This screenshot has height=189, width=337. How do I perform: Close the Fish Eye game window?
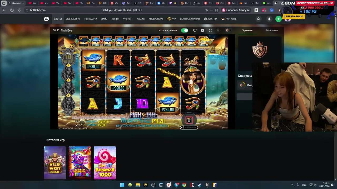(218, 30)
